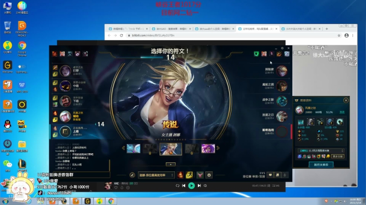Viewport: 366px width, 205px height.
Task: Select the fourth teammate's Janna portrait
Action: [x=65, y=116]
